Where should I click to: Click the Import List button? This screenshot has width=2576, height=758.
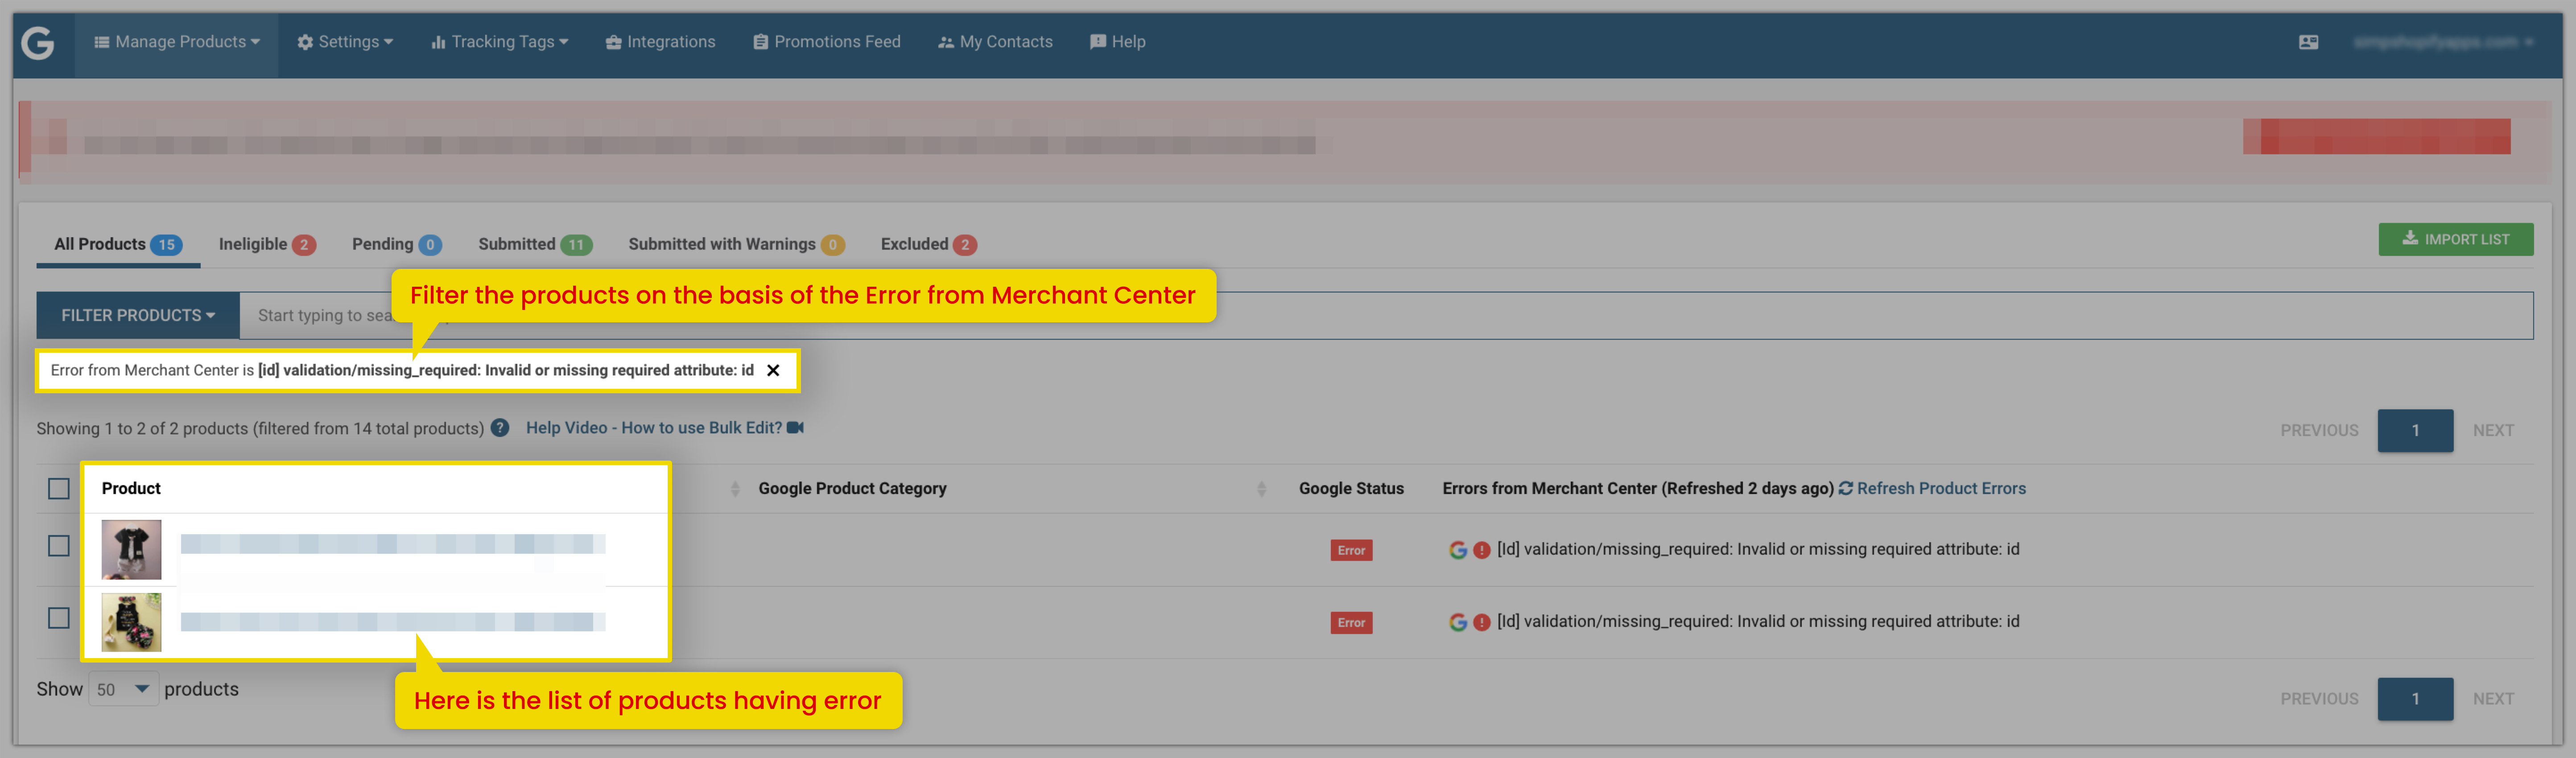pyautogui.click(x=2455, y=239)
